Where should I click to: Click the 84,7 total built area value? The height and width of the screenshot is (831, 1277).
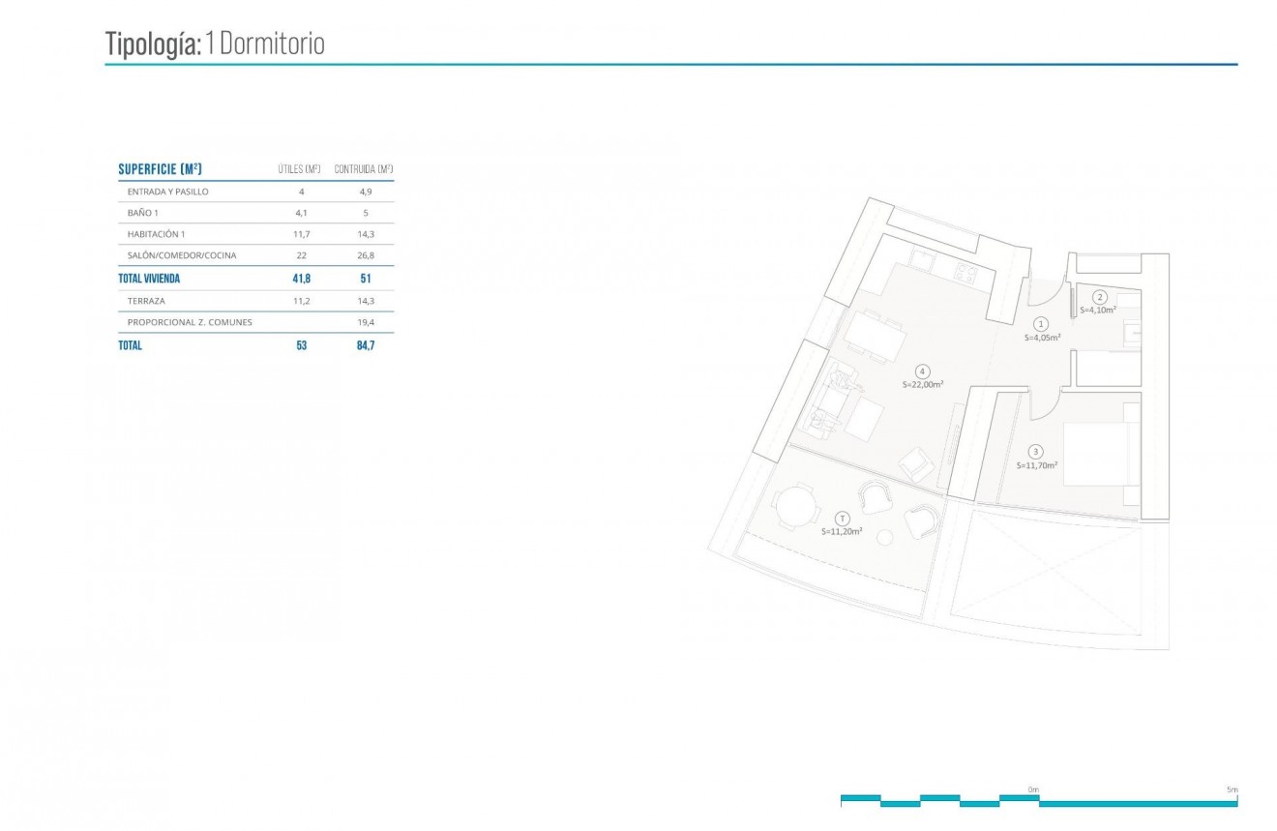tap(365, 345)
